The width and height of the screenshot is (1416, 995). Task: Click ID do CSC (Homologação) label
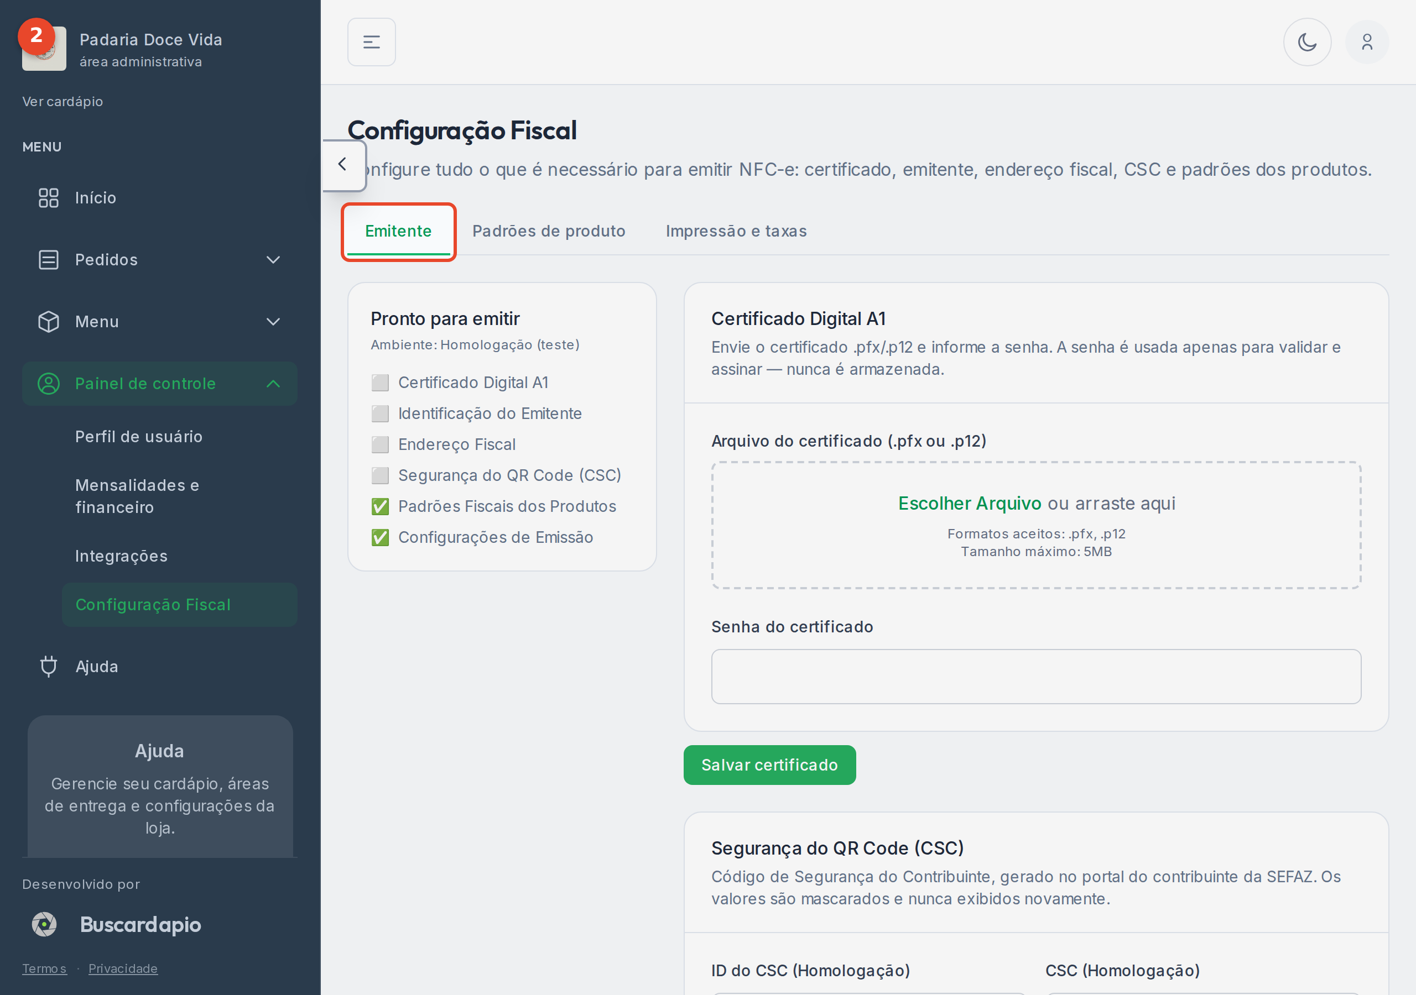810,970
